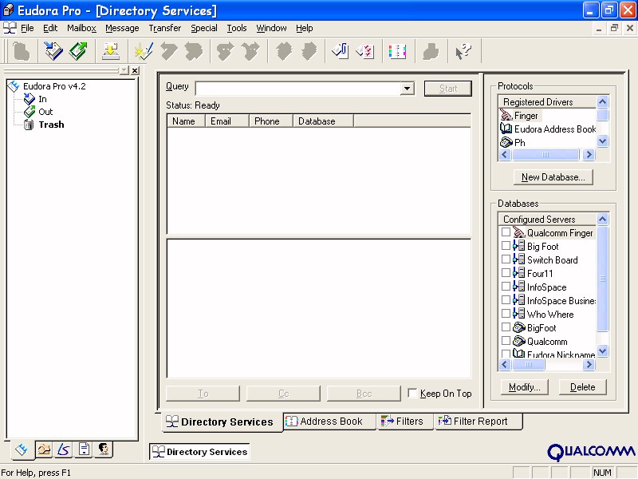Open the Transfer menu
Image resolution: width=638 pixels, height=479 pixels.
click(165, 28)
